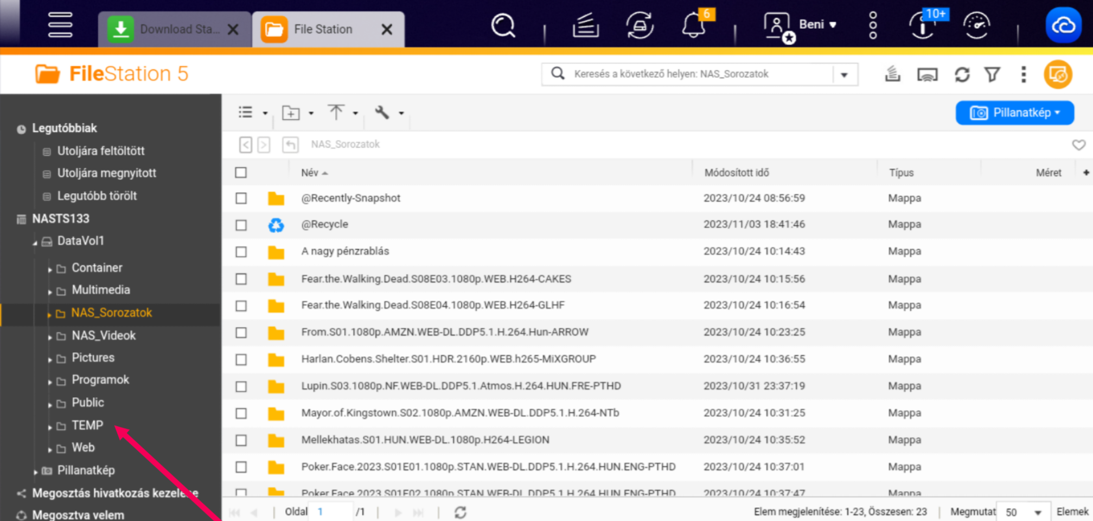Check the From.S01 folder checkbox

click(x=241, y=333)
